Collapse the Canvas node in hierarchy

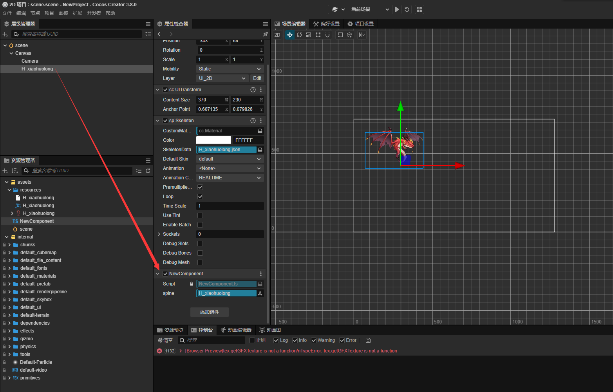pos(11,53)
